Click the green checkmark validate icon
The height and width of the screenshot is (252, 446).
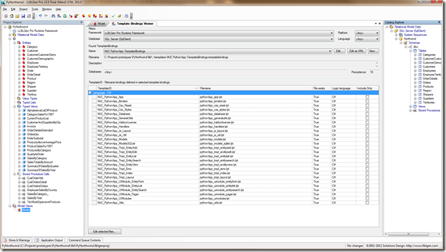click(x=113, y=16)
